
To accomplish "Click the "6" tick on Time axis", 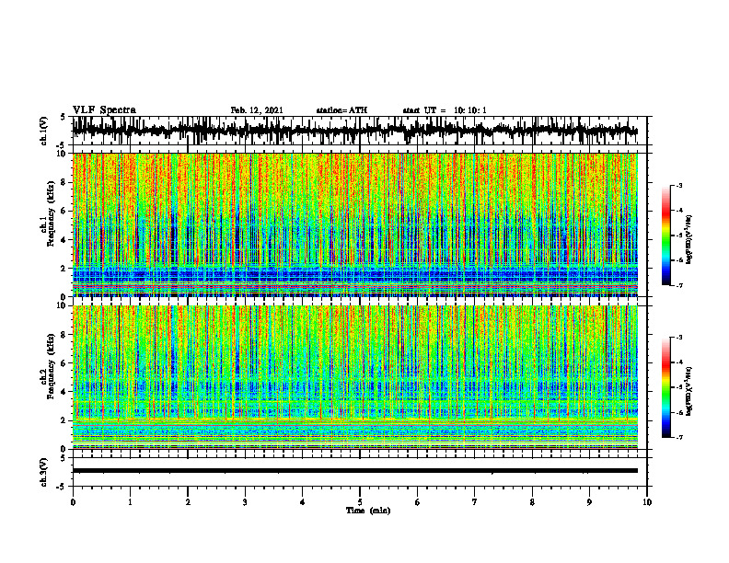I will click(418, 502).
